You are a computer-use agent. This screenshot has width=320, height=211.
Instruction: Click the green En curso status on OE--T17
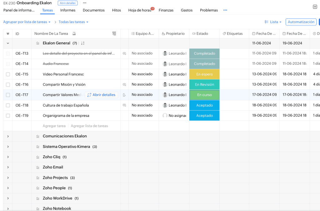204,95
